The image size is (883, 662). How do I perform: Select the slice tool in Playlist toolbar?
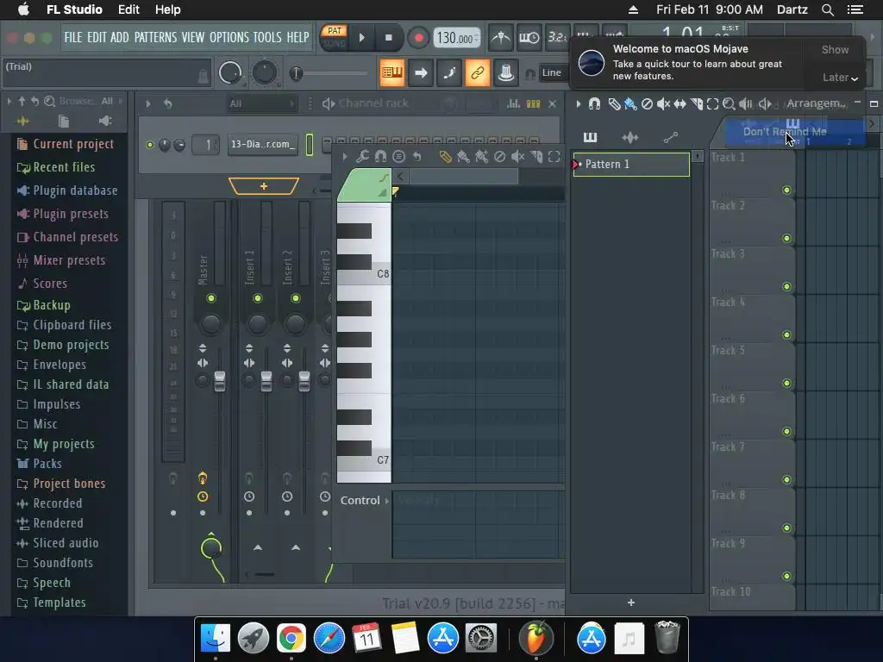pyautogui.click(x=697, y=103)
